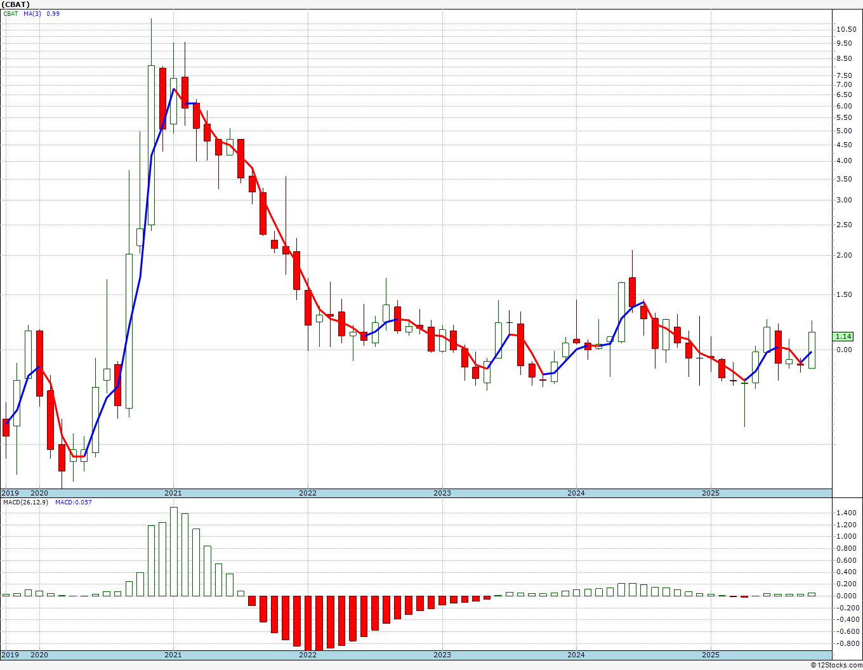
Task: Click 2022 on the MACD panel timeline
Action: 308,655
